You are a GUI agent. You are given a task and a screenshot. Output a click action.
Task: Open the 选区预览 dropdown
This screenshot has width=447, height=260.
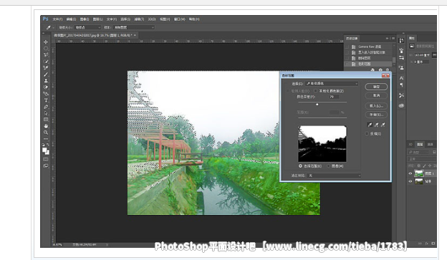(334, 175)
